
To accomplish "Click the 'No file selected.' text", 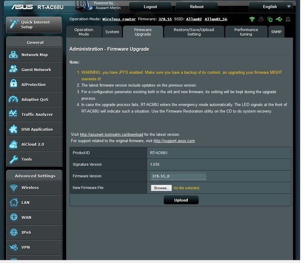I will point(187,188).
